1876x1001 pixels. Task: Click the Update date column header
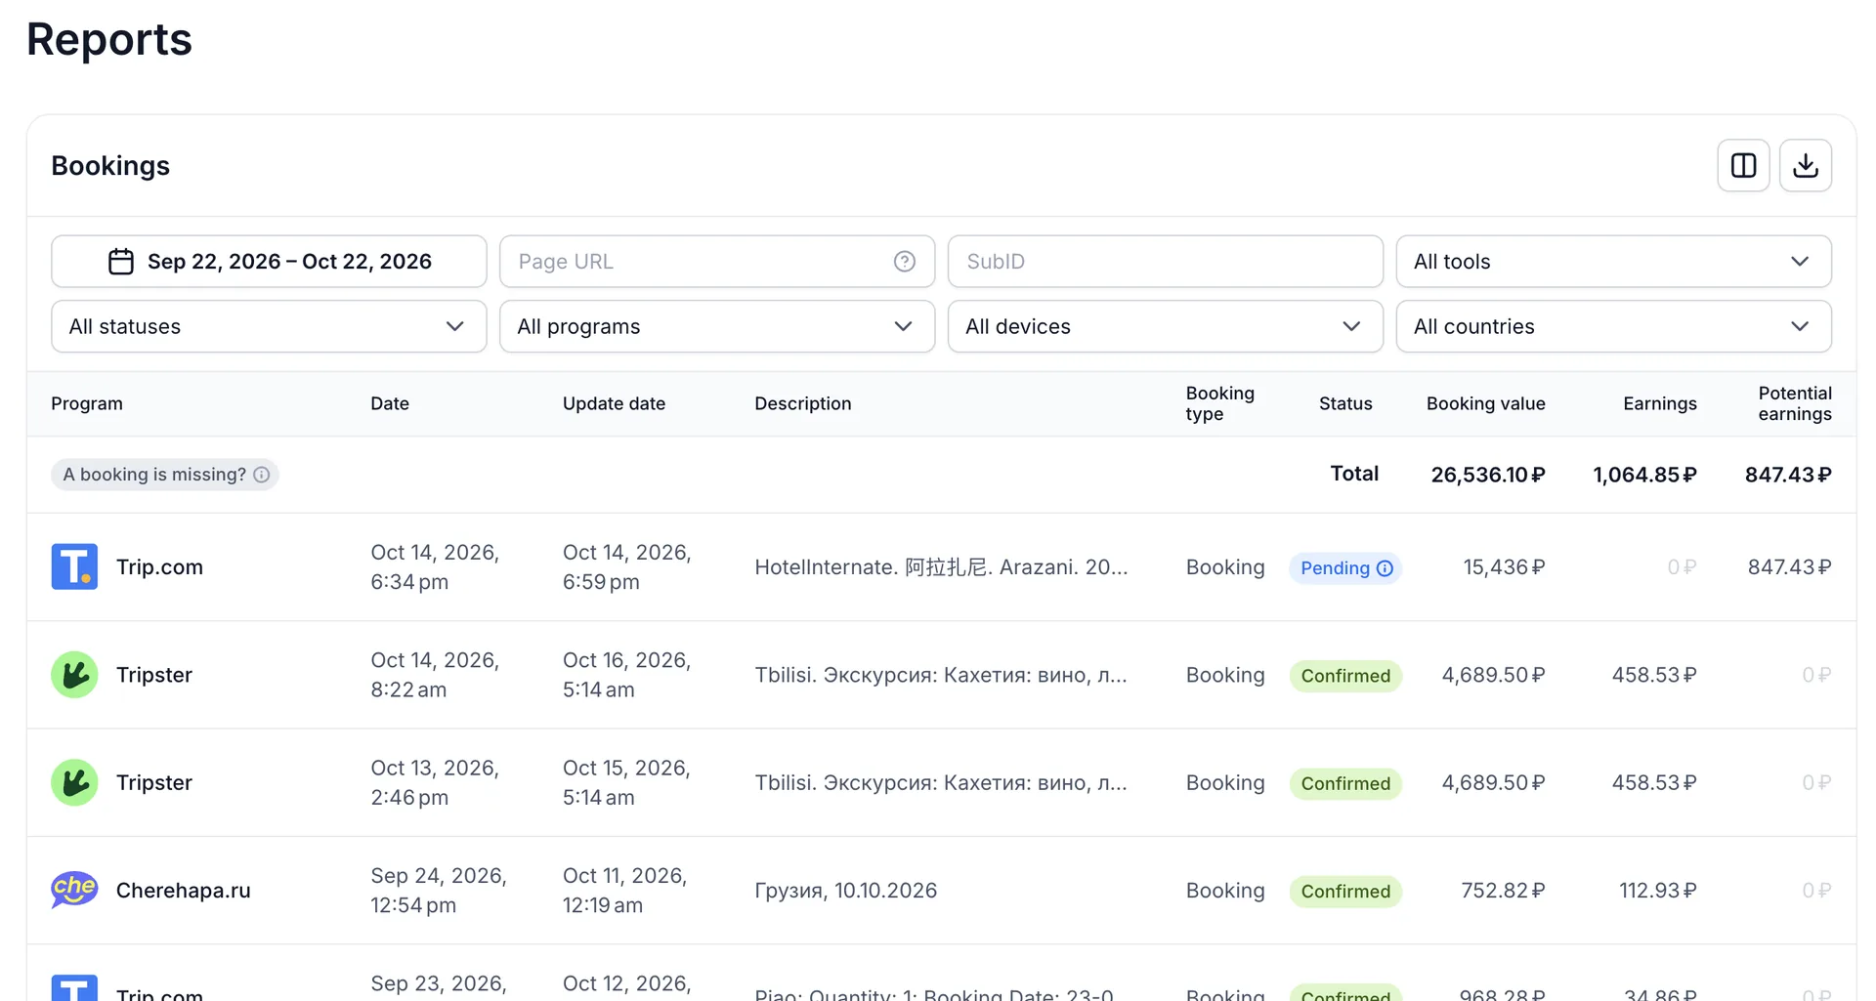tap(614, 403)
